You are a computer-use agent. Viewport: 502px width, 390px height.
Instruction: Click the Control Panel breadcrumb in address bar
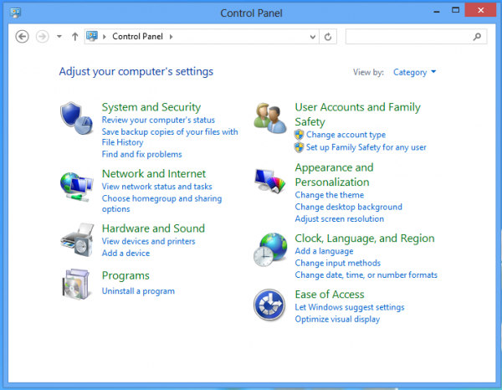point(138,37)
